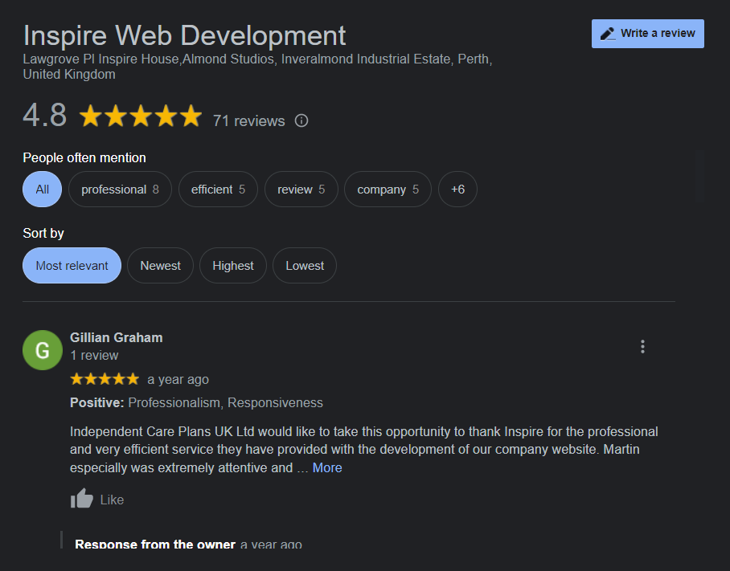Click Gillian's five-star review rating
Image resolution: width=730 pixels, height=571 pixels.
pyautogui.click(x=105, y=379)
